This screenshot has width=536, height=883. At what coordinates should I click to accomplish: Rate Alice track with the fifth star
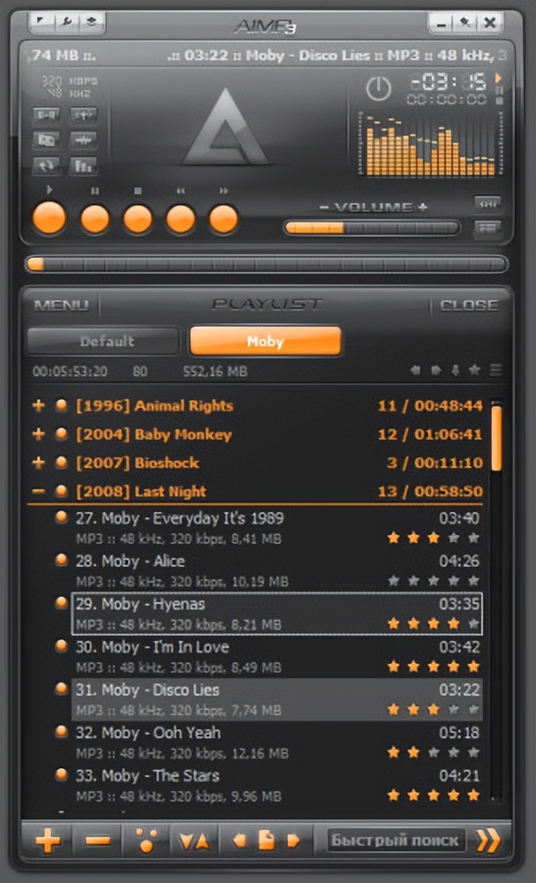pyautogui.click(x=473, y=581)
